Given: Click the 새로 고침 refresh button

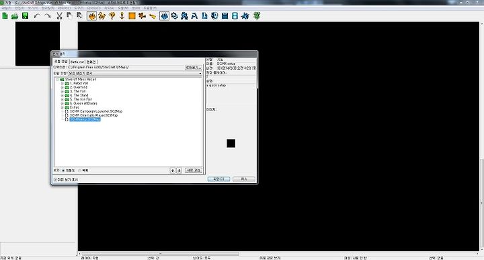Looking at the screenshot, I should coord(193,170).
